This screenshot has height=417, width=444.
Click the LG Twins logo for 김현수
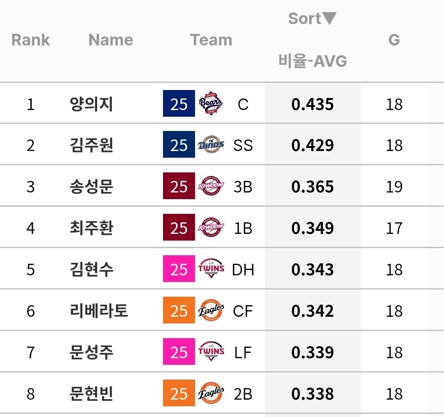coord(211,270)
